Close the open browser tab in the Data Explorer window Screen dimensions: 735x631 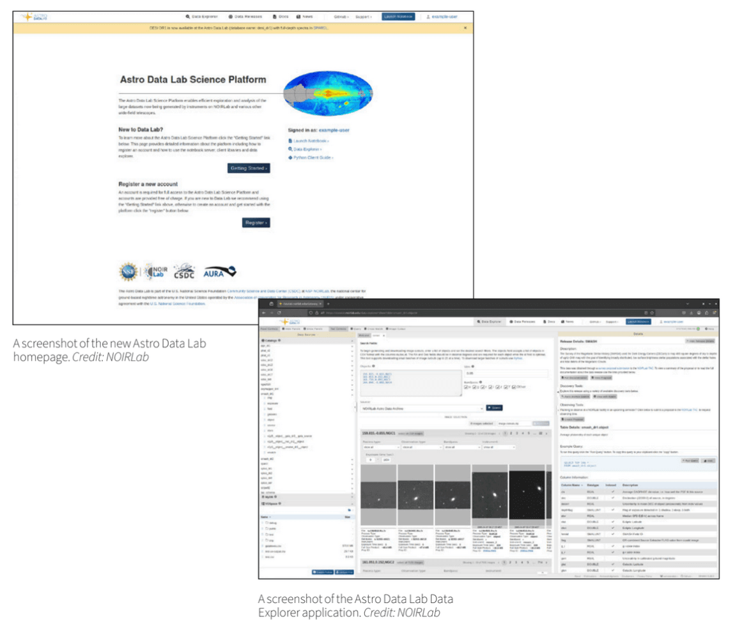(321, 303)
